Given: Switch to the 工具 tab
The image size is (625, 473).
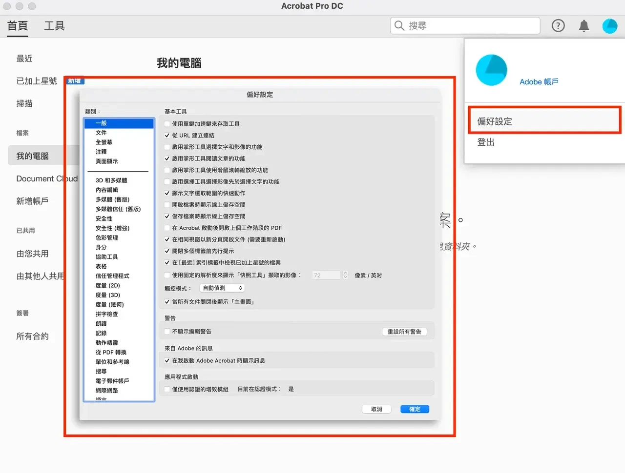Looking at the screenshot, I should 54,26.
